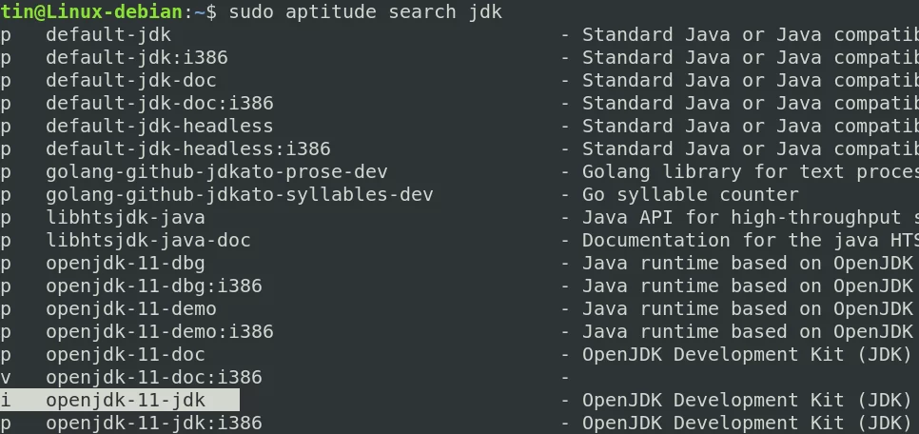Click the virtual openjdk-11-doc:i386 package
Image resolution: width=919 pixels, height=434 pixels.
coord(154,378)
